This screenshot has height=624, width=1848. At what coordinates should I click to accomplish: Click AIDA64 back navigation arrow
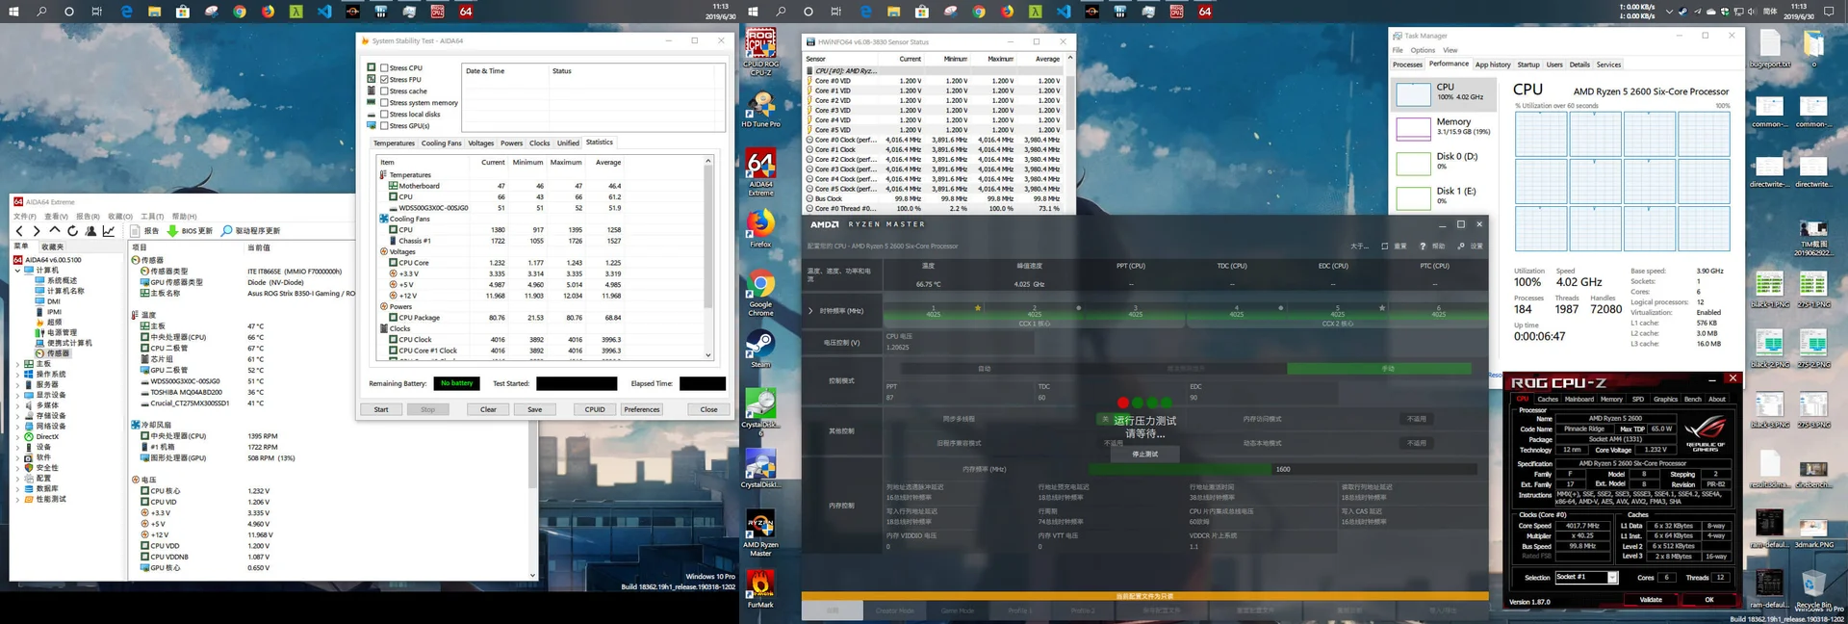[x=19, y=231]
